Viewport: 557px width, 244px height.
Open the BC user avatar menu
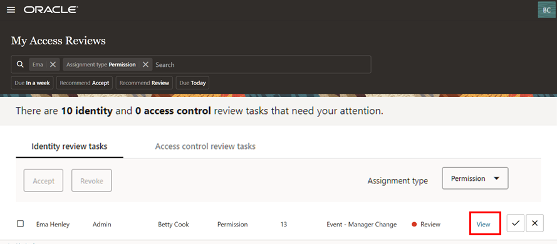[x=546, y=10]
